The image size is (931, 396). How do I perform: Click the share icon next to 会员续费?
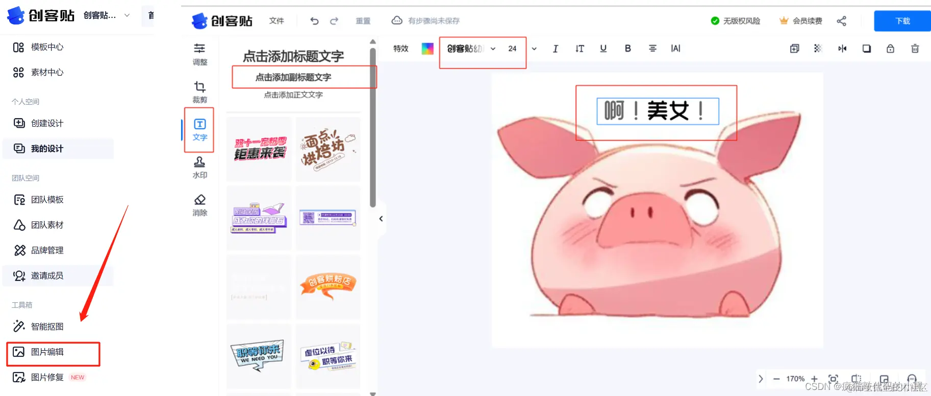(841, 21)
